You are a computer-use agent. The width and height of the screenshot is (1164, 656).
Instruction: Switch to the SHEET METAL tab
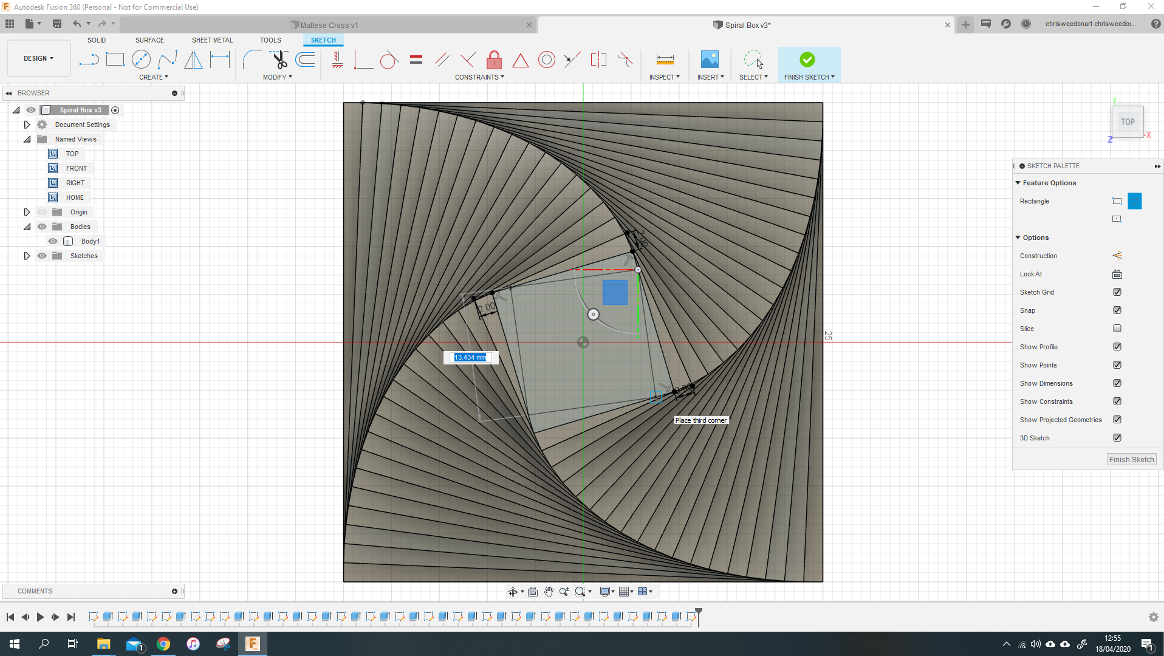pyautogui.click(x=212, y=40)
